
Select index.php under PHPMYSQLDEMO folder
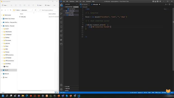[71, 15]
